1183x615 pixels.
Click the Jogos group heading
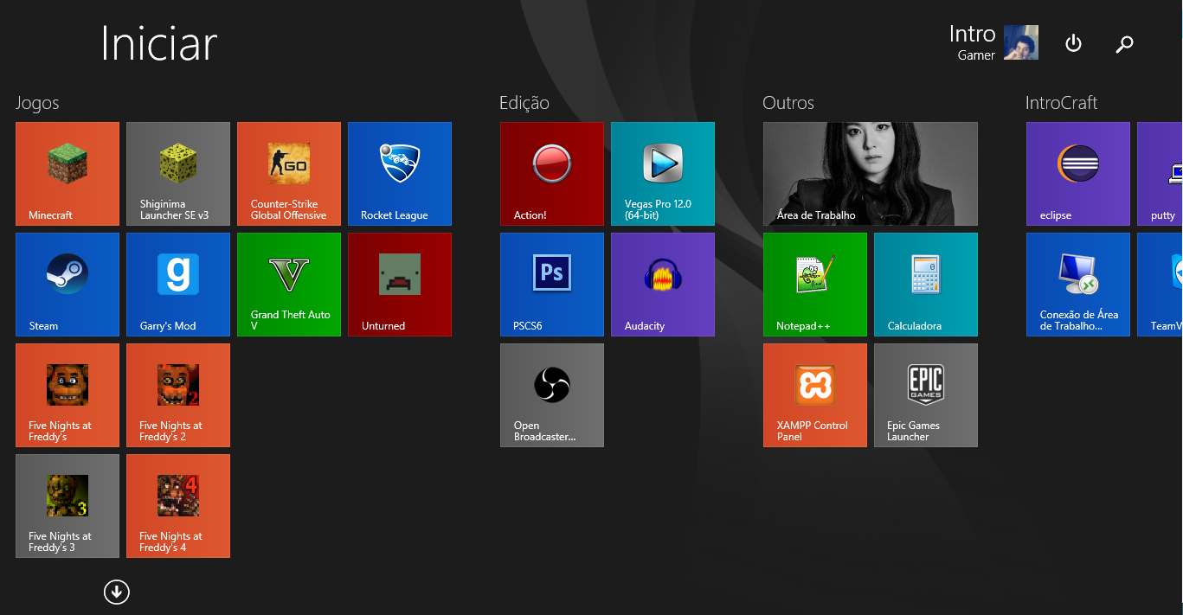tap(37, 103)
